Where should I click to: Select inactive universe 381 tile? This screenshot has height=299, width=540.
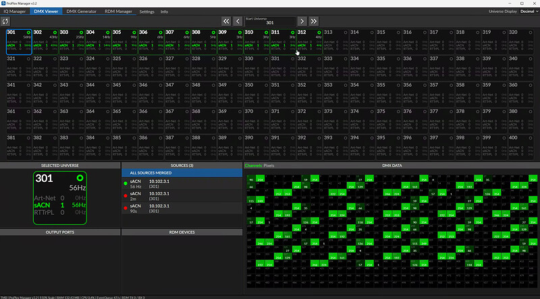[19, 147]
